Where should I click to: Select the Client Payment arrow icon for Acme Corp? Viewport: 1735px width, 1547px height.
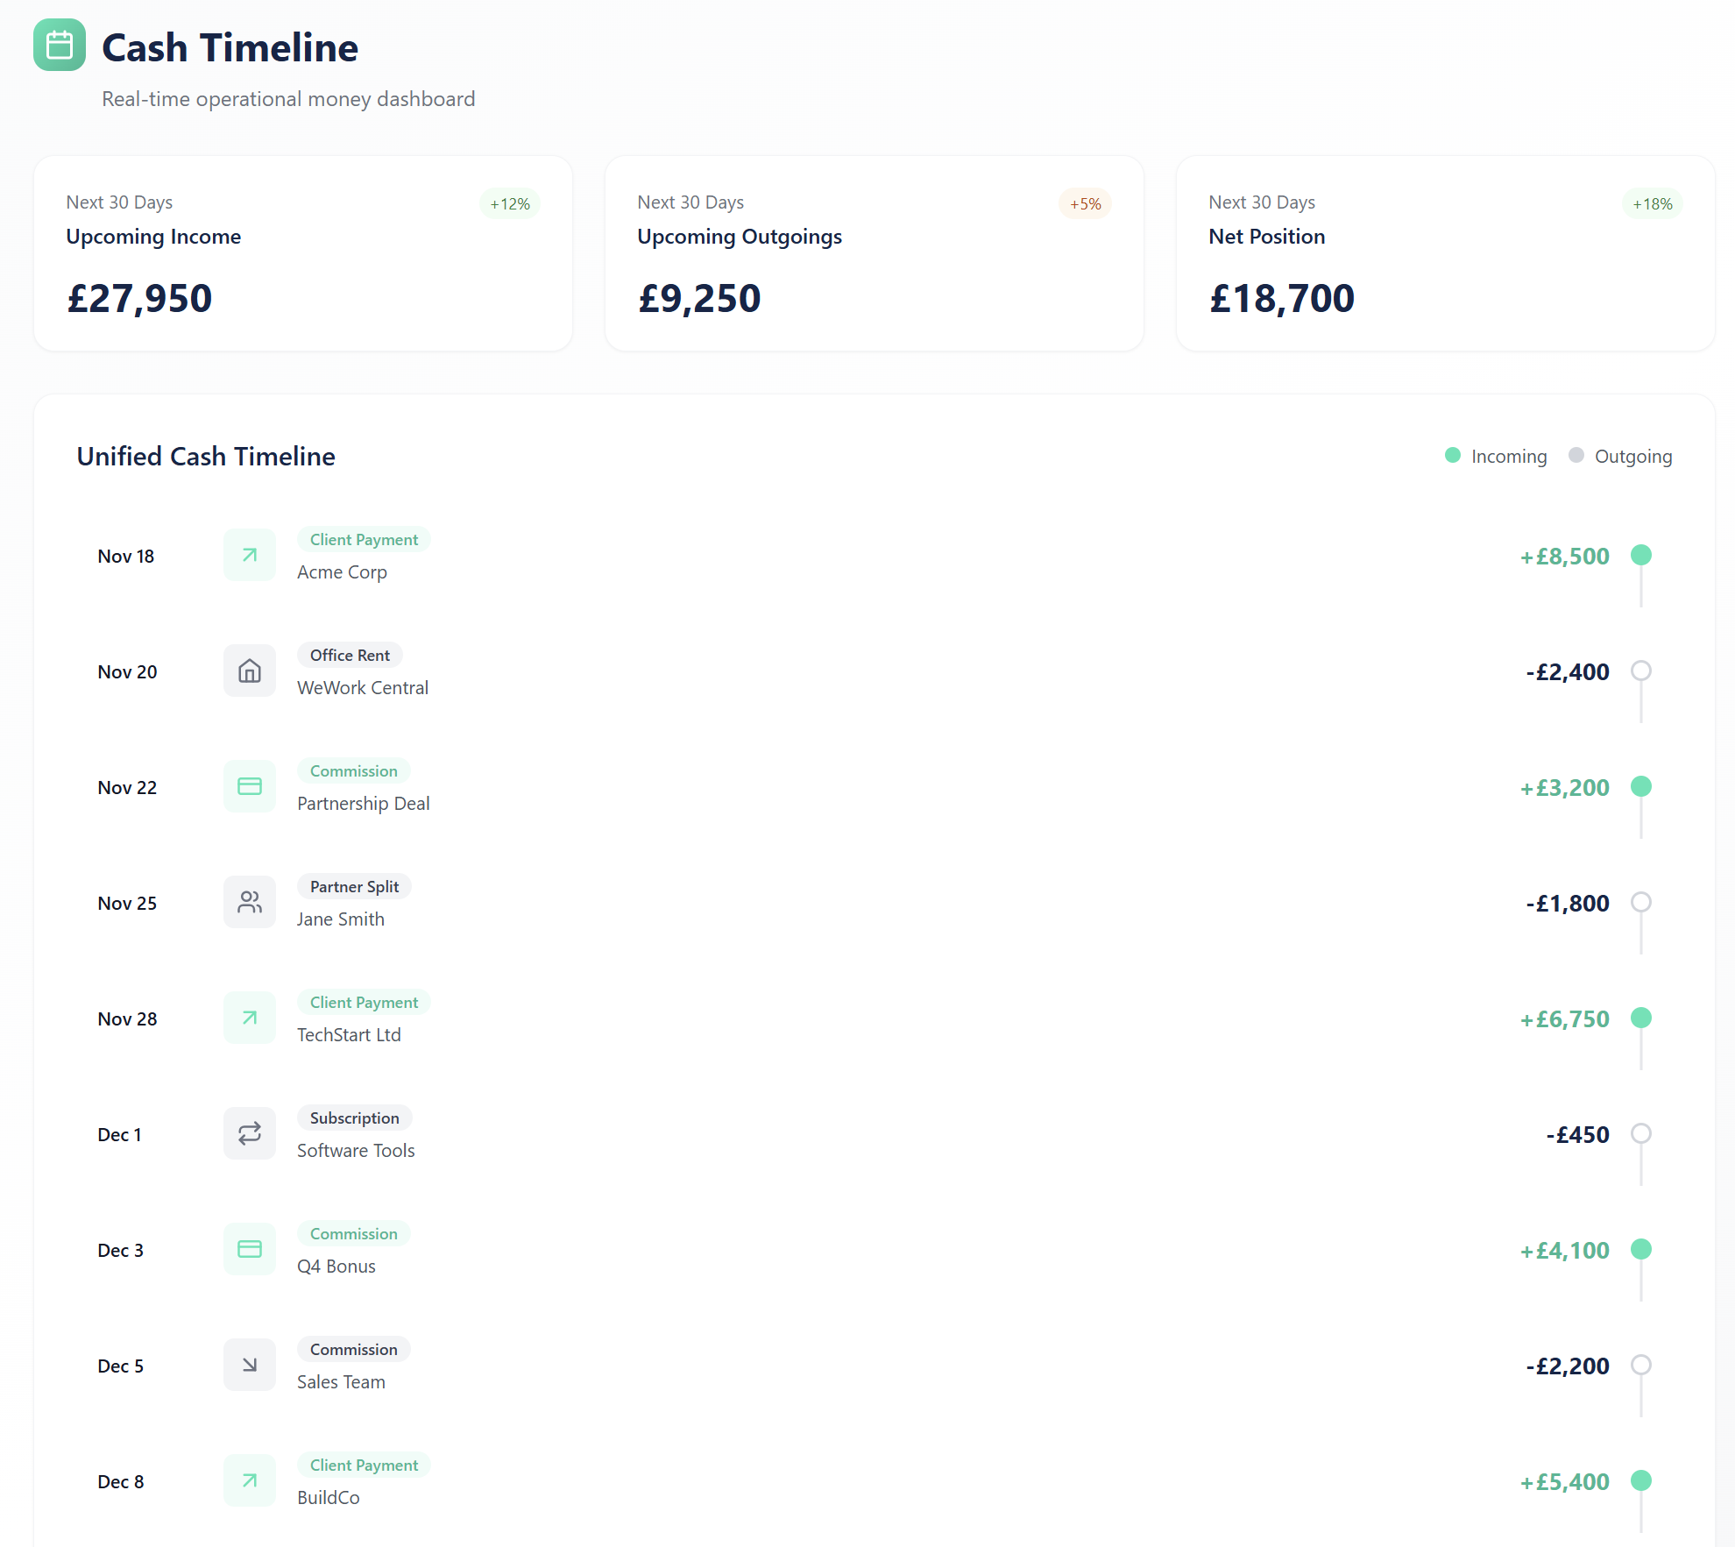[249, 555]
